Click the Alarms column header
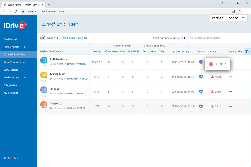 point(214,51)
